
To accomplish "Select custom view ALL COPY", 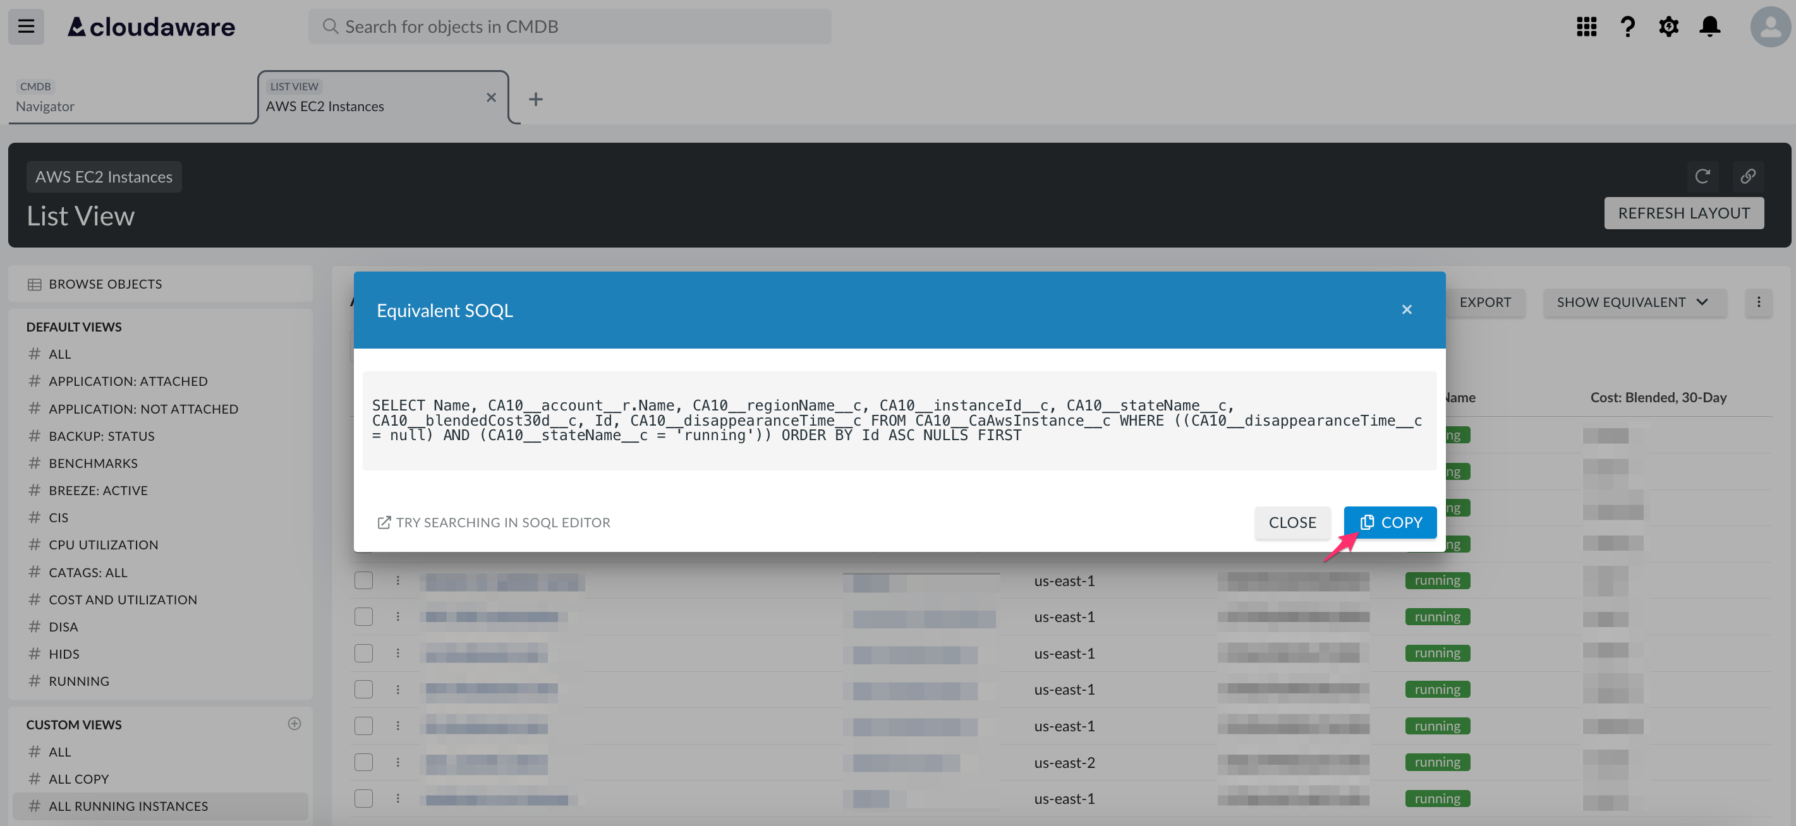I will (78, 779).
